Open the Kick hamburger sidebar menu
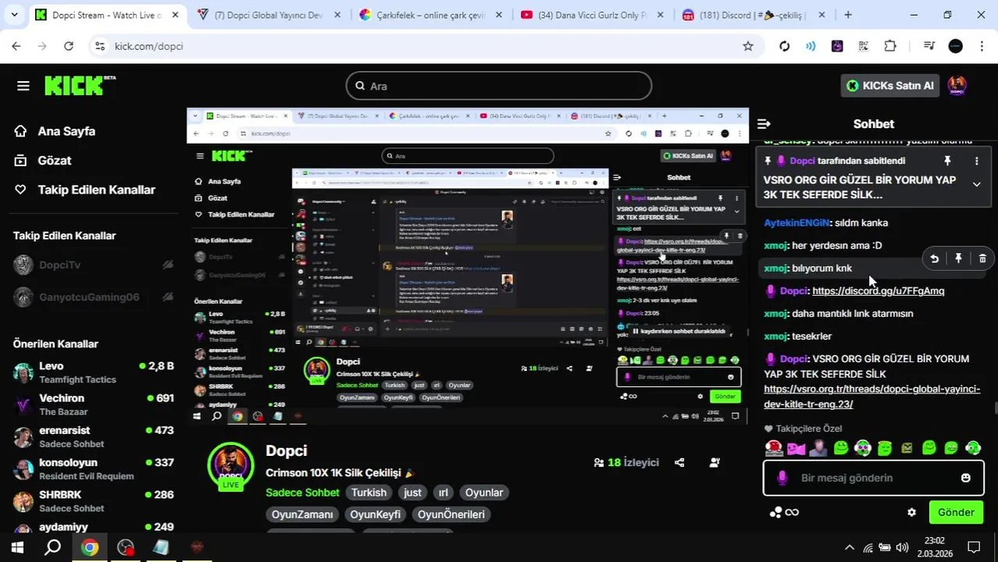The width and height of the screenshot is (998, 562). point(23,86)
